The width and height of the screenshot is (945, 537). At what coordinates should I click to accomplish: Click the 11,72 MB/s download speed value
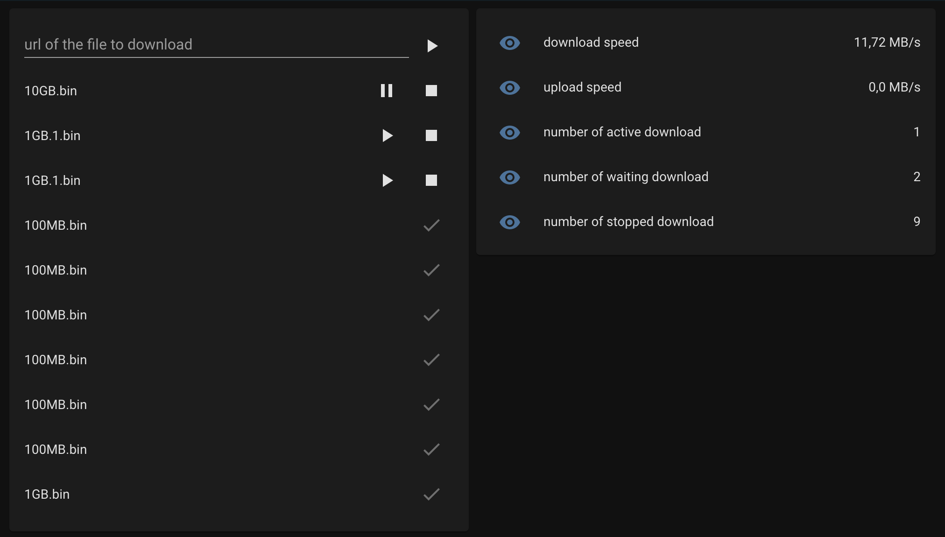887,43
